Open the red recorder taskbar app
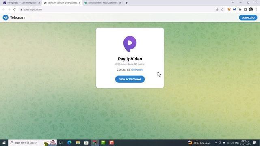Viewport: 260px width, 146px height. (x=112, y=142)
